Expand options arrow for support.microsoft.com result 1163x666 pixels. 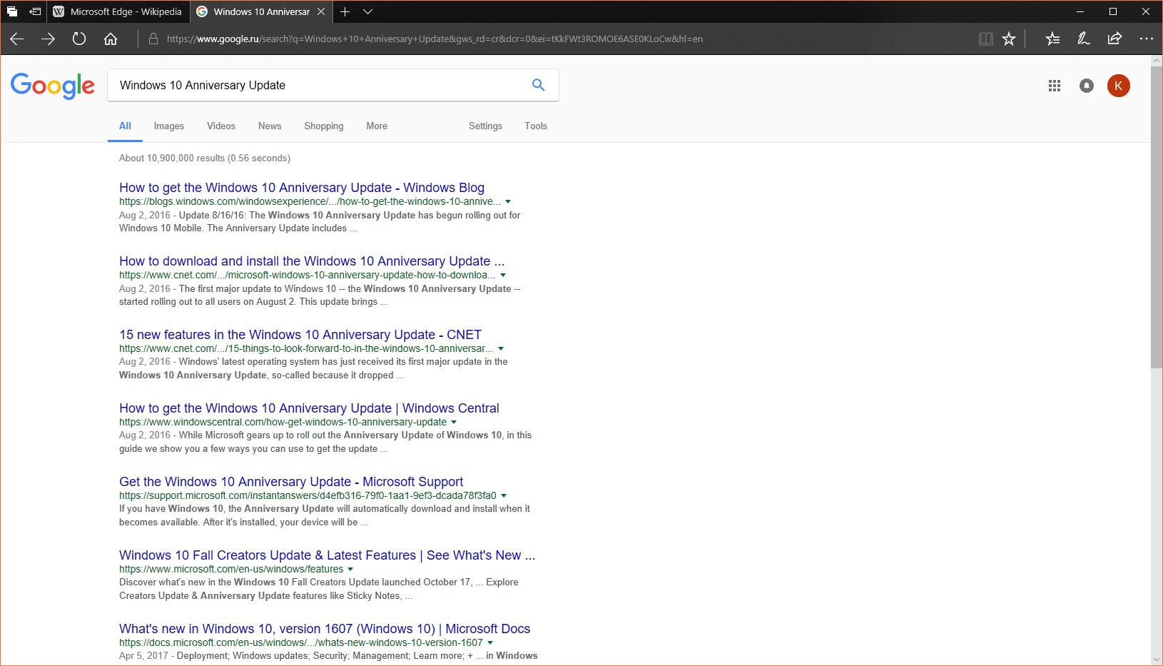[504, 496]
